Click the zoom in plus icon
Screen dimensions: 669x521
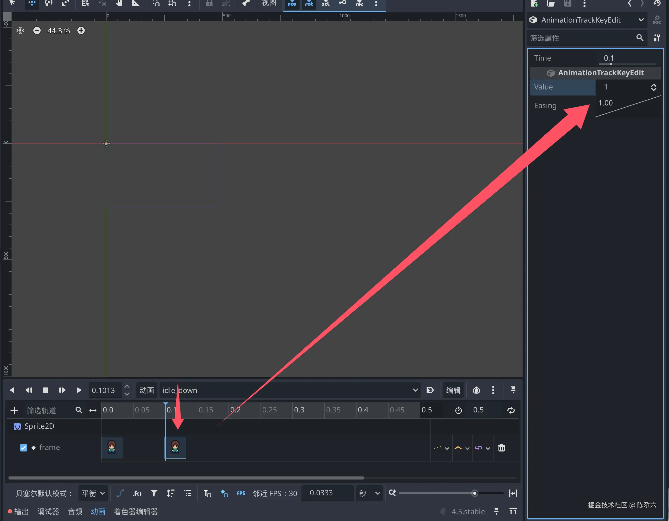[81, 31]
